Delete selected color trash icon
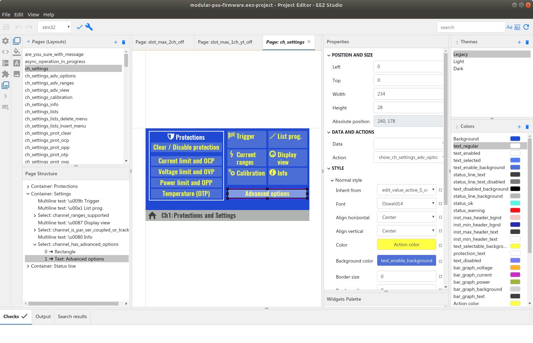533x343 pixels. click(x=527, y=126)
